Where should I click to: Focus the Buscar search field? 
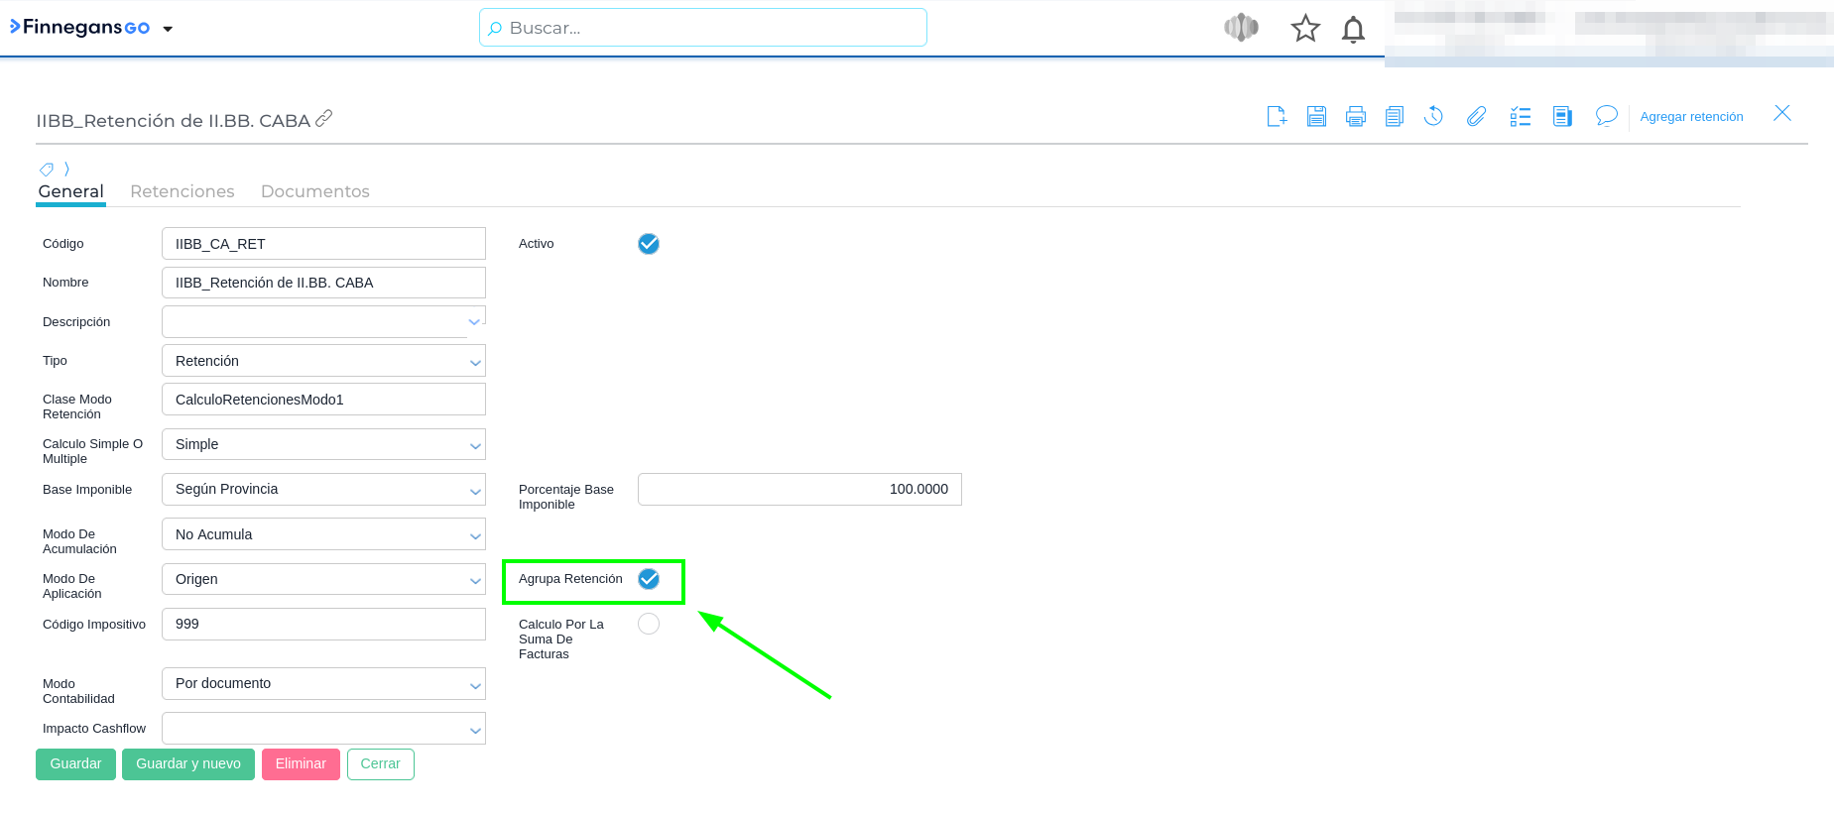click(x=702, y=28)
